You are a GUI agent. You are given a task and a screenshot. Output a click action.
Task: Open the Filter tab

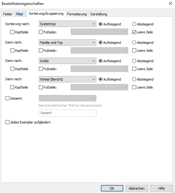click(20, 14)
